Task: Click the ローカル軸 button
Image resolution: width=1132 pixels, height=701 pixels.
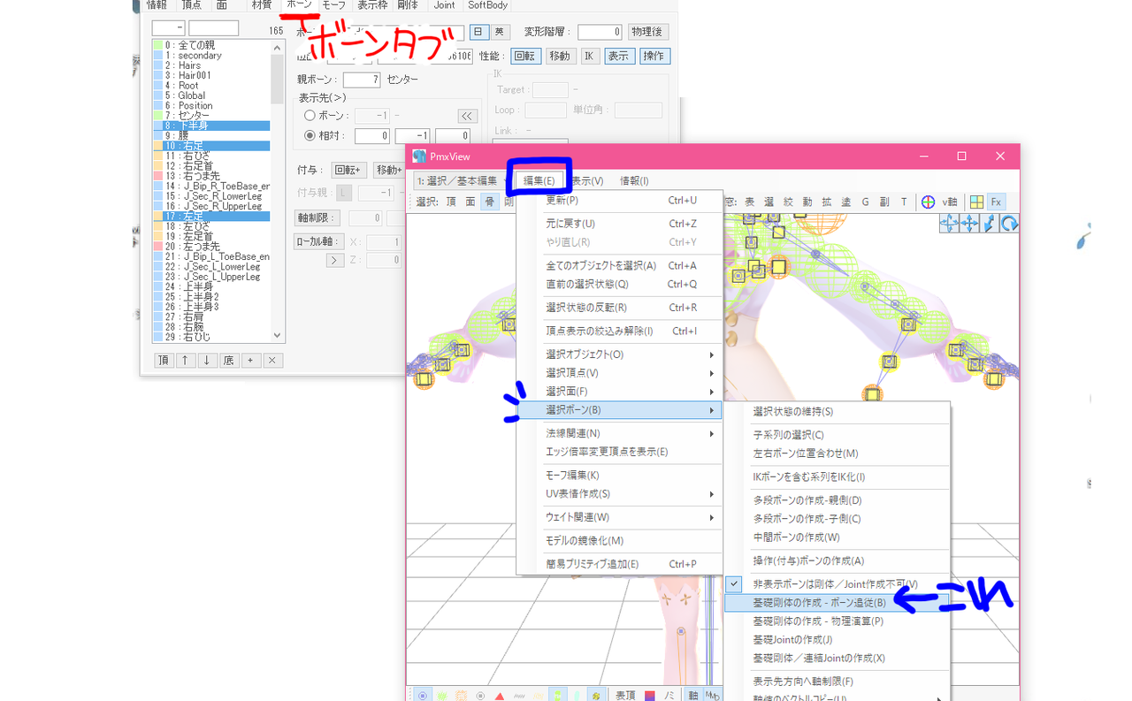Action: click(318, 241)
